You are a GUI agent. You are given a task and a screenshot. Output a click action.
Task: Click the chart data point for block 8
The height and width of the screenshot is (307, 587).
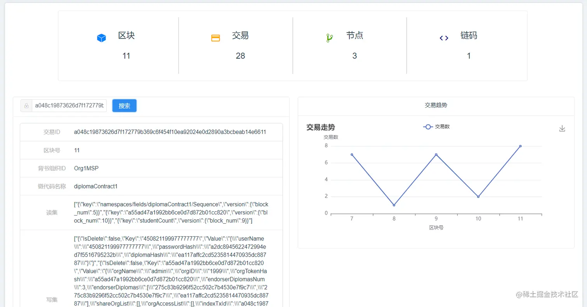click(x=394, y=205)
